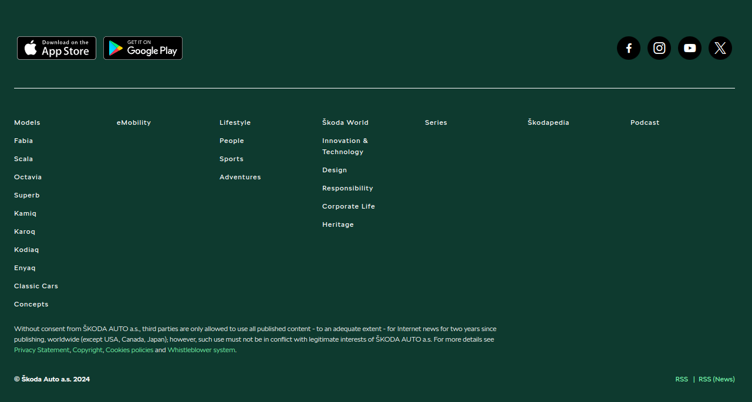The image size is (752, 402).
Task: Click the Get it on Google Play badge
Action: (x=143, y=48)
